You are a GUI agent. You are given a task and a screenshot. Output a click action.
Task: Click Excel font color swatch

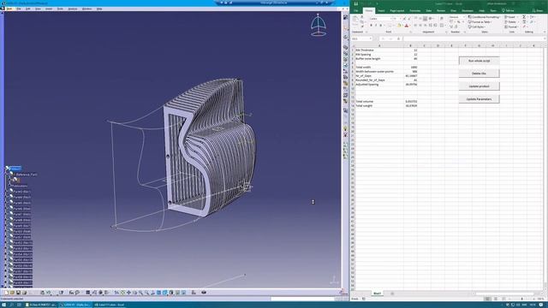click(x=407, y=25)
